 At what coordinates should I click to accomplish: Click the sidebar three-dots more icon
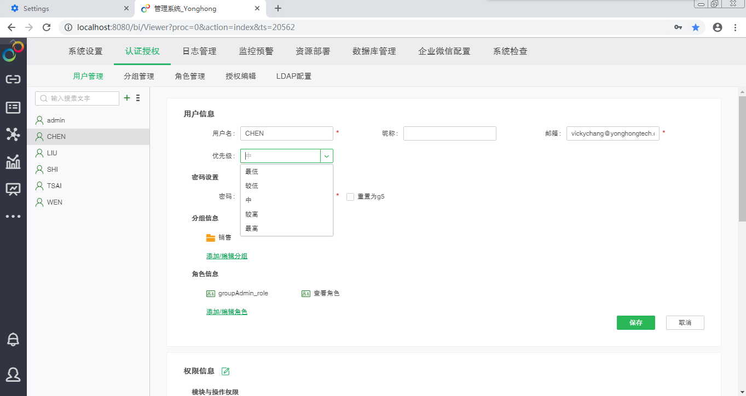(x=13, y=217)
